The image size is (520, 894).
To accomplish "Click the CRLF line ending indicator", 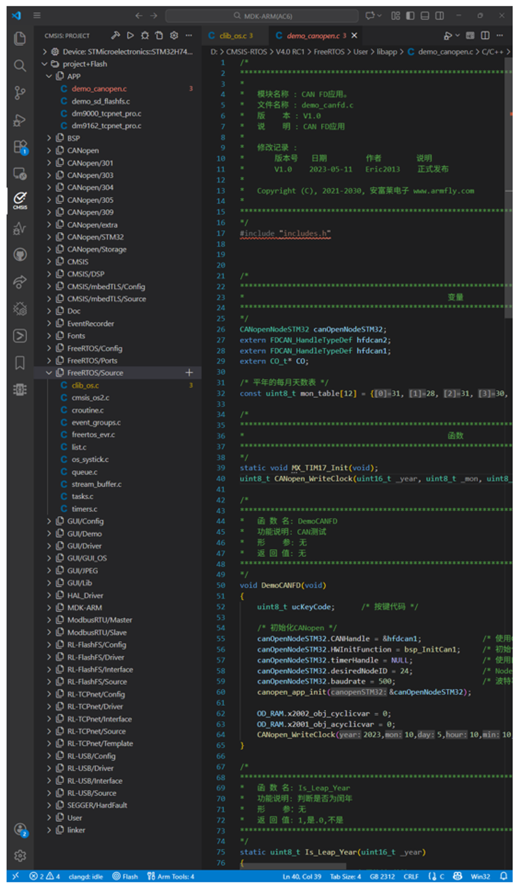I will (x=411, y=876).
